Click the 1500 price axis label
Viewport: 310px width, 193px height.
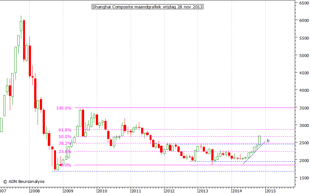point(304,178)
